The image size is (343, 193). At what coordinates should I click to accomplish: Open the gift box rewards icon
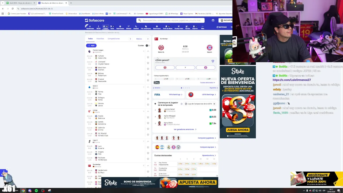(213, 20)
